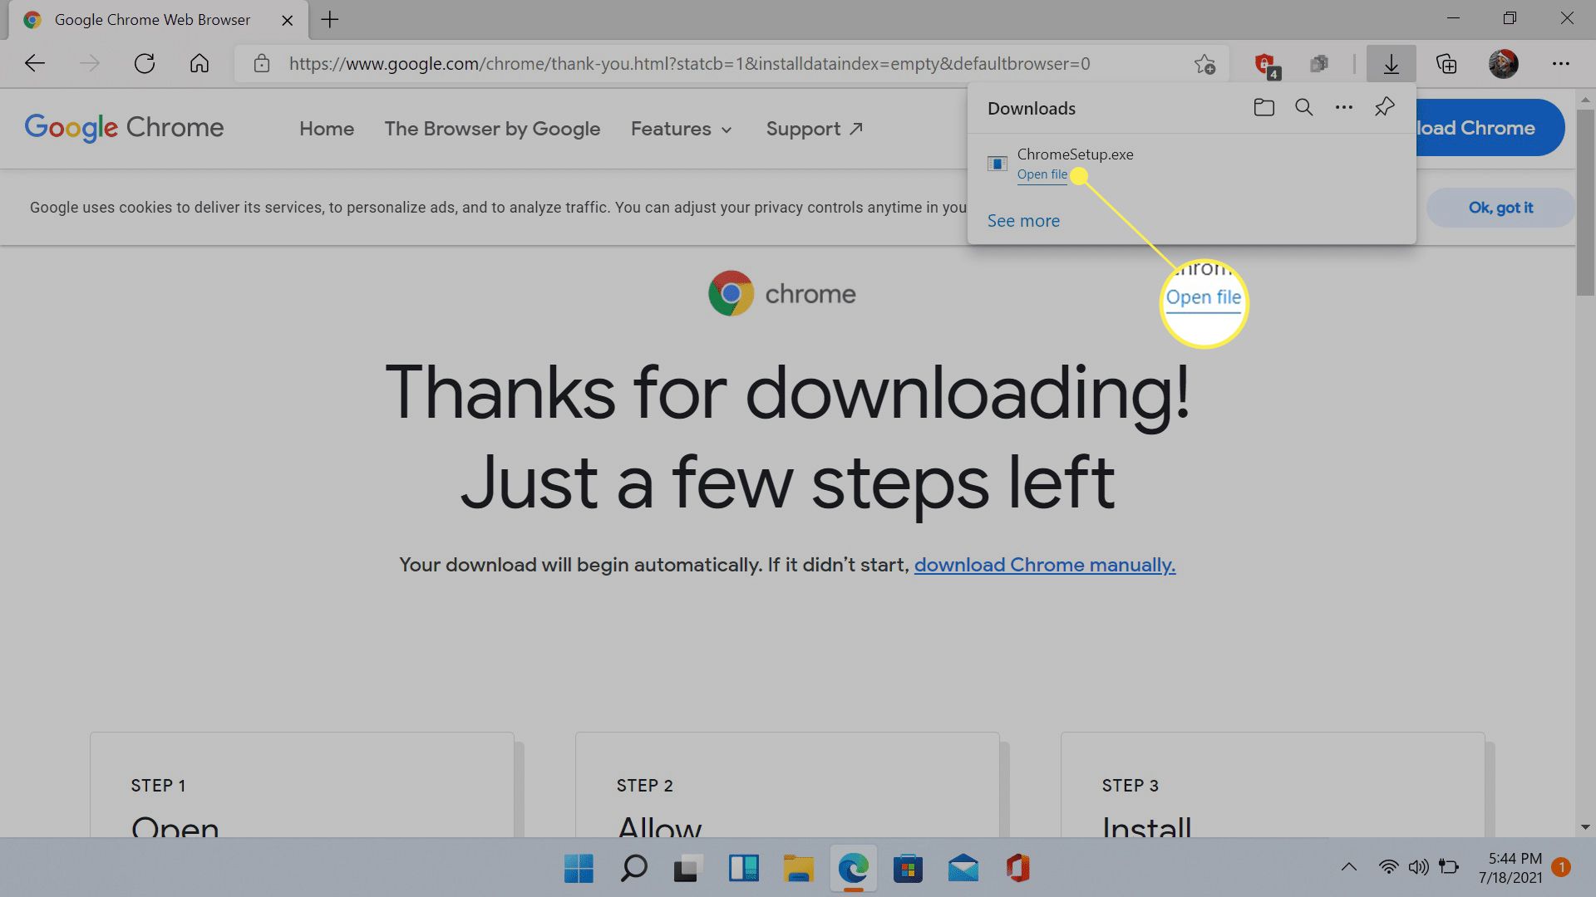Open the Microsoft Store taskbar icon
The height and width of the screenshot is (897, 1596).
tap(909, 867)
